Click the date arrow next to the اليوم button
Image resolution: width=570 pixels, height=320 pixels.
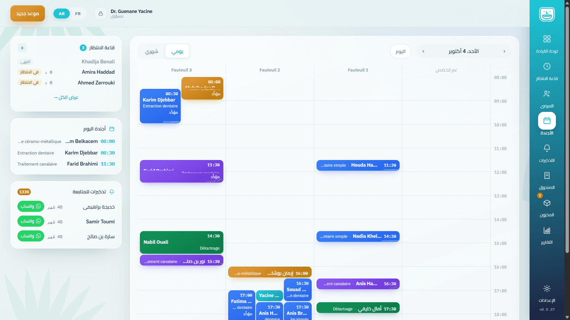coord(423,51)
